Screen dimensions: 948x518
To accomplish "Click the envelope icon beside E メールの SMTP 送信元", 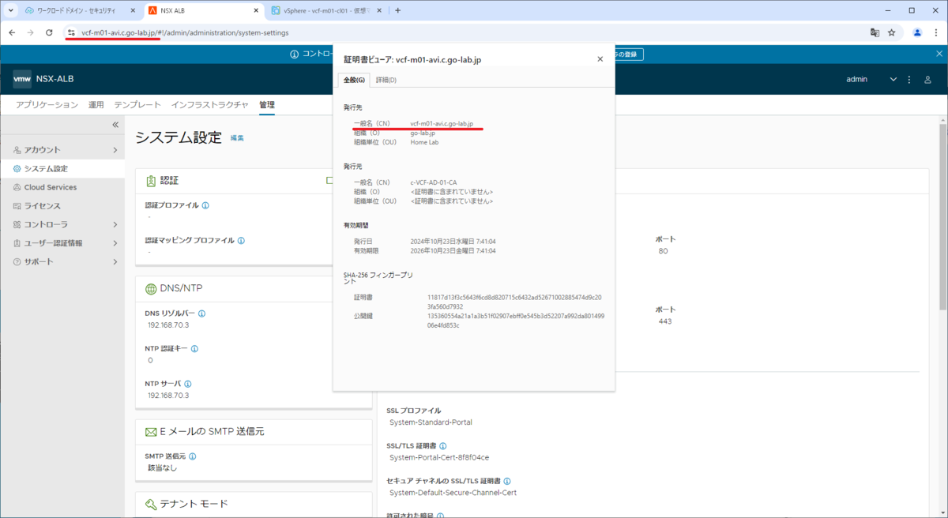I will (151, 432).
